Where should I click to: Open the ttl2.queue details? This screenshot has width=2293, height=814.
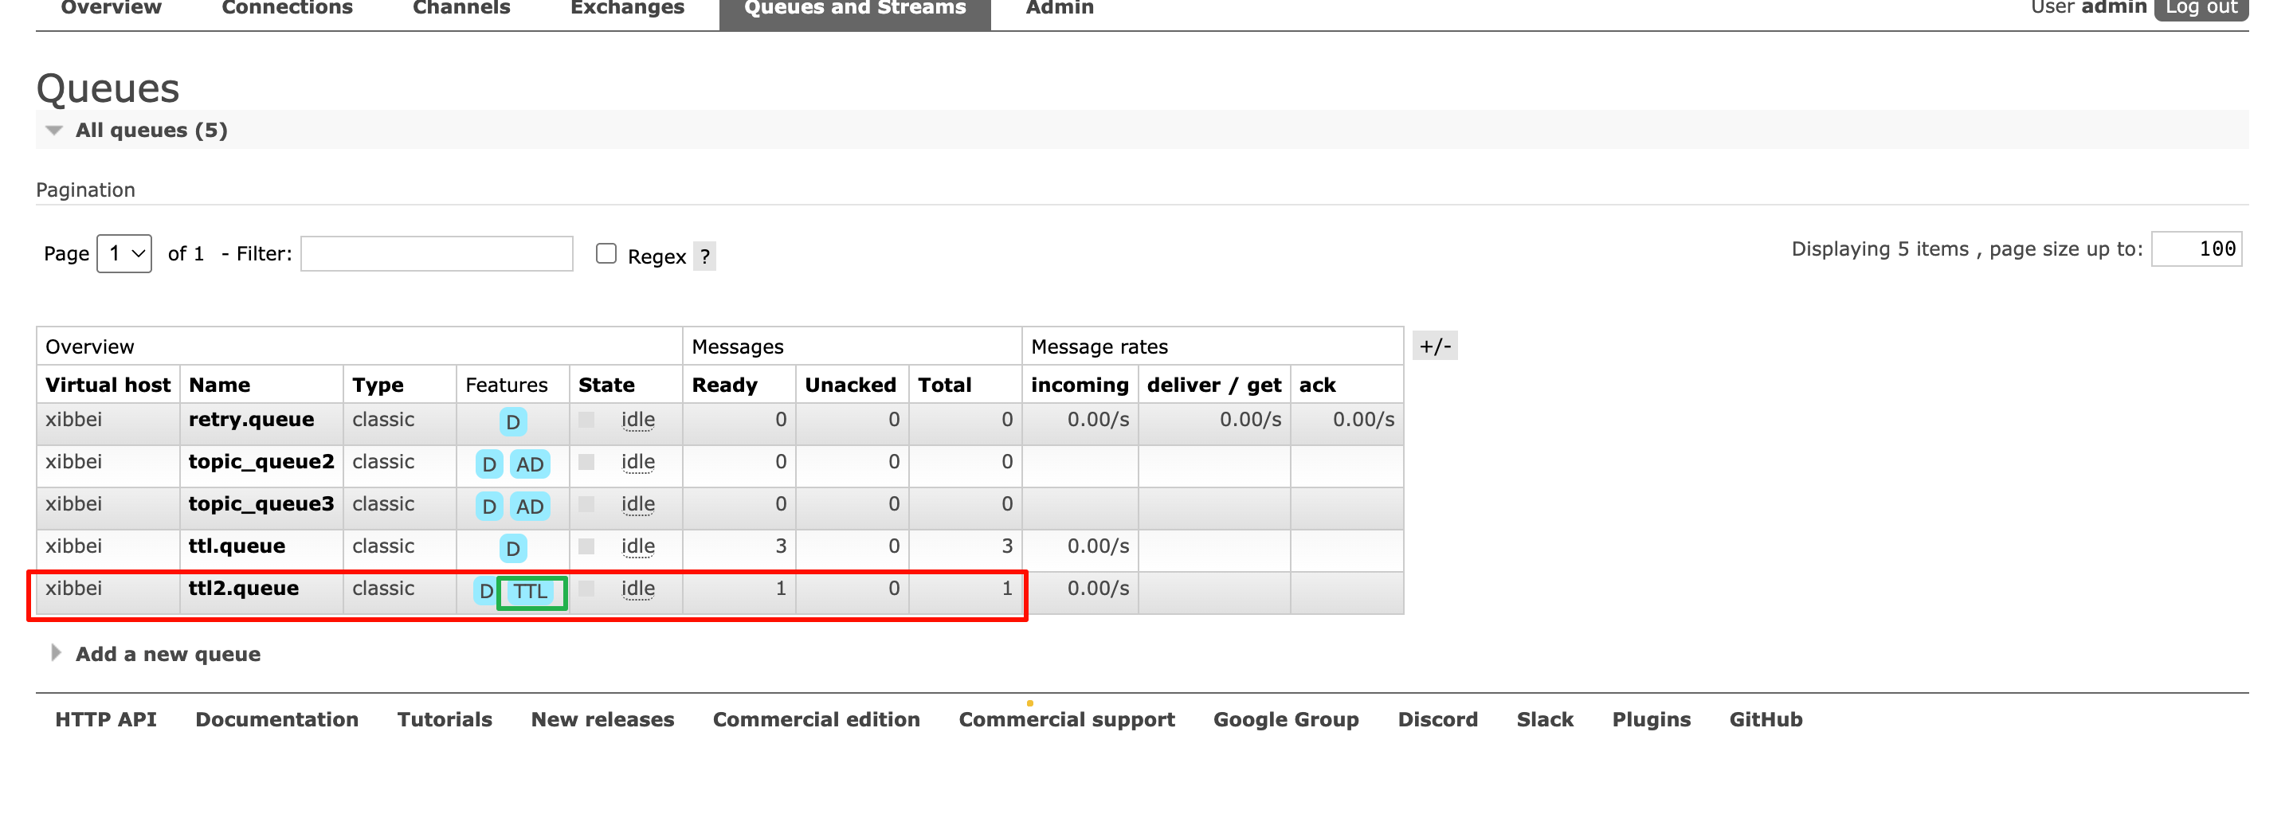click(x=243, y=589)
